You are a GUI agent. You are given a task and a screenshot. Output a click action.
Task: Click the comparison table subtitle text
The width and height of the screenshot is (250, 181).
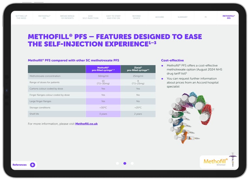pos(74,60)
